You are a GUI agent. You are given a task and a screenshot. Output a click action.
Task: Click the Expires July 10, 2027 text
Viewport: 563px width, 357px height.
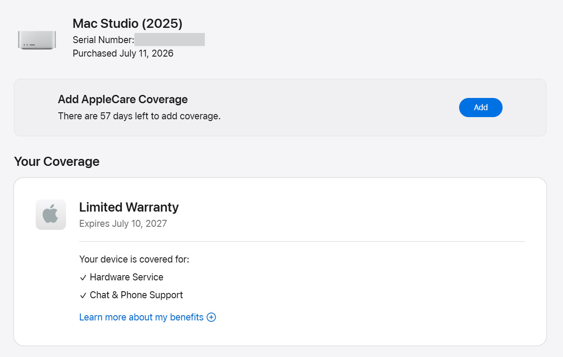point(123,224)
